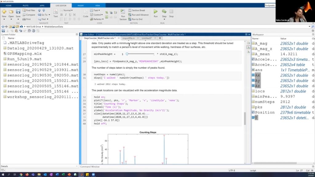Viewport: 315px width, 177px height.
Task: Click the minPeakHeight slider control
Action: (x=140, y=54)
